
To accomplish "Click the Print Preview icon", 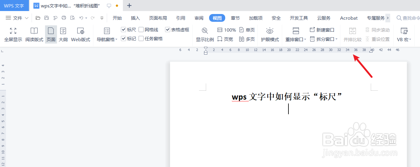I will [x=72, y=18].
